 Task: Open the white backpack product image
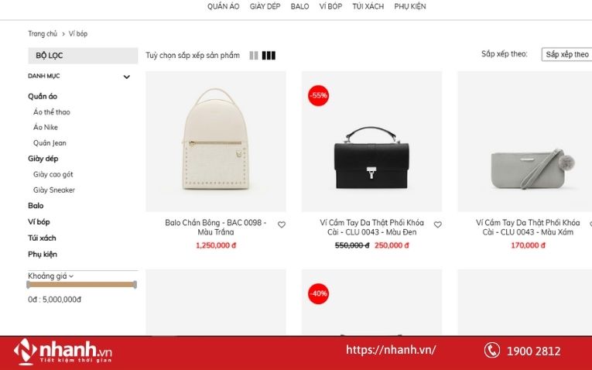(216, 141)
